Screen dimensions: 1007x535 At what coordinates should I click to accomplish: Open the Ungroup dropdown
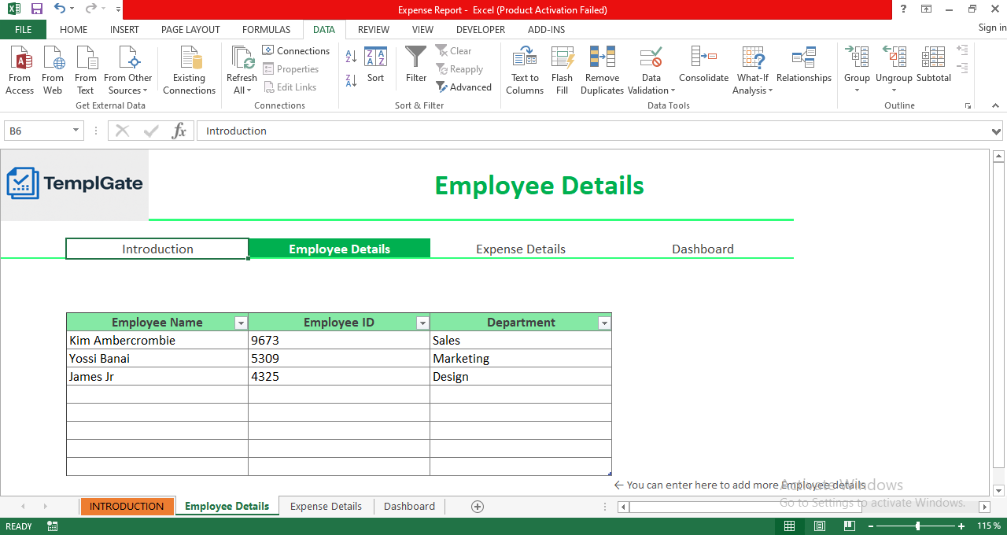tap(894, 90)
